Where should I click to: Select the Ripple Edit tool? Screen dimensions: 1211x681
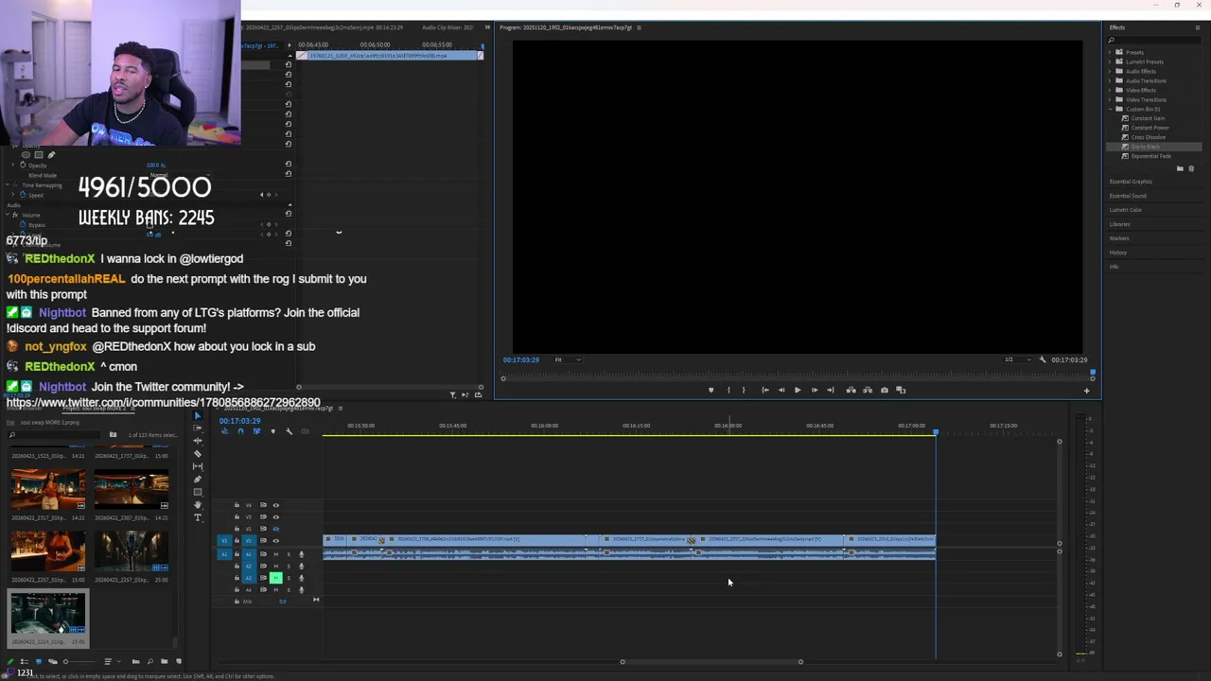point(198,441)
